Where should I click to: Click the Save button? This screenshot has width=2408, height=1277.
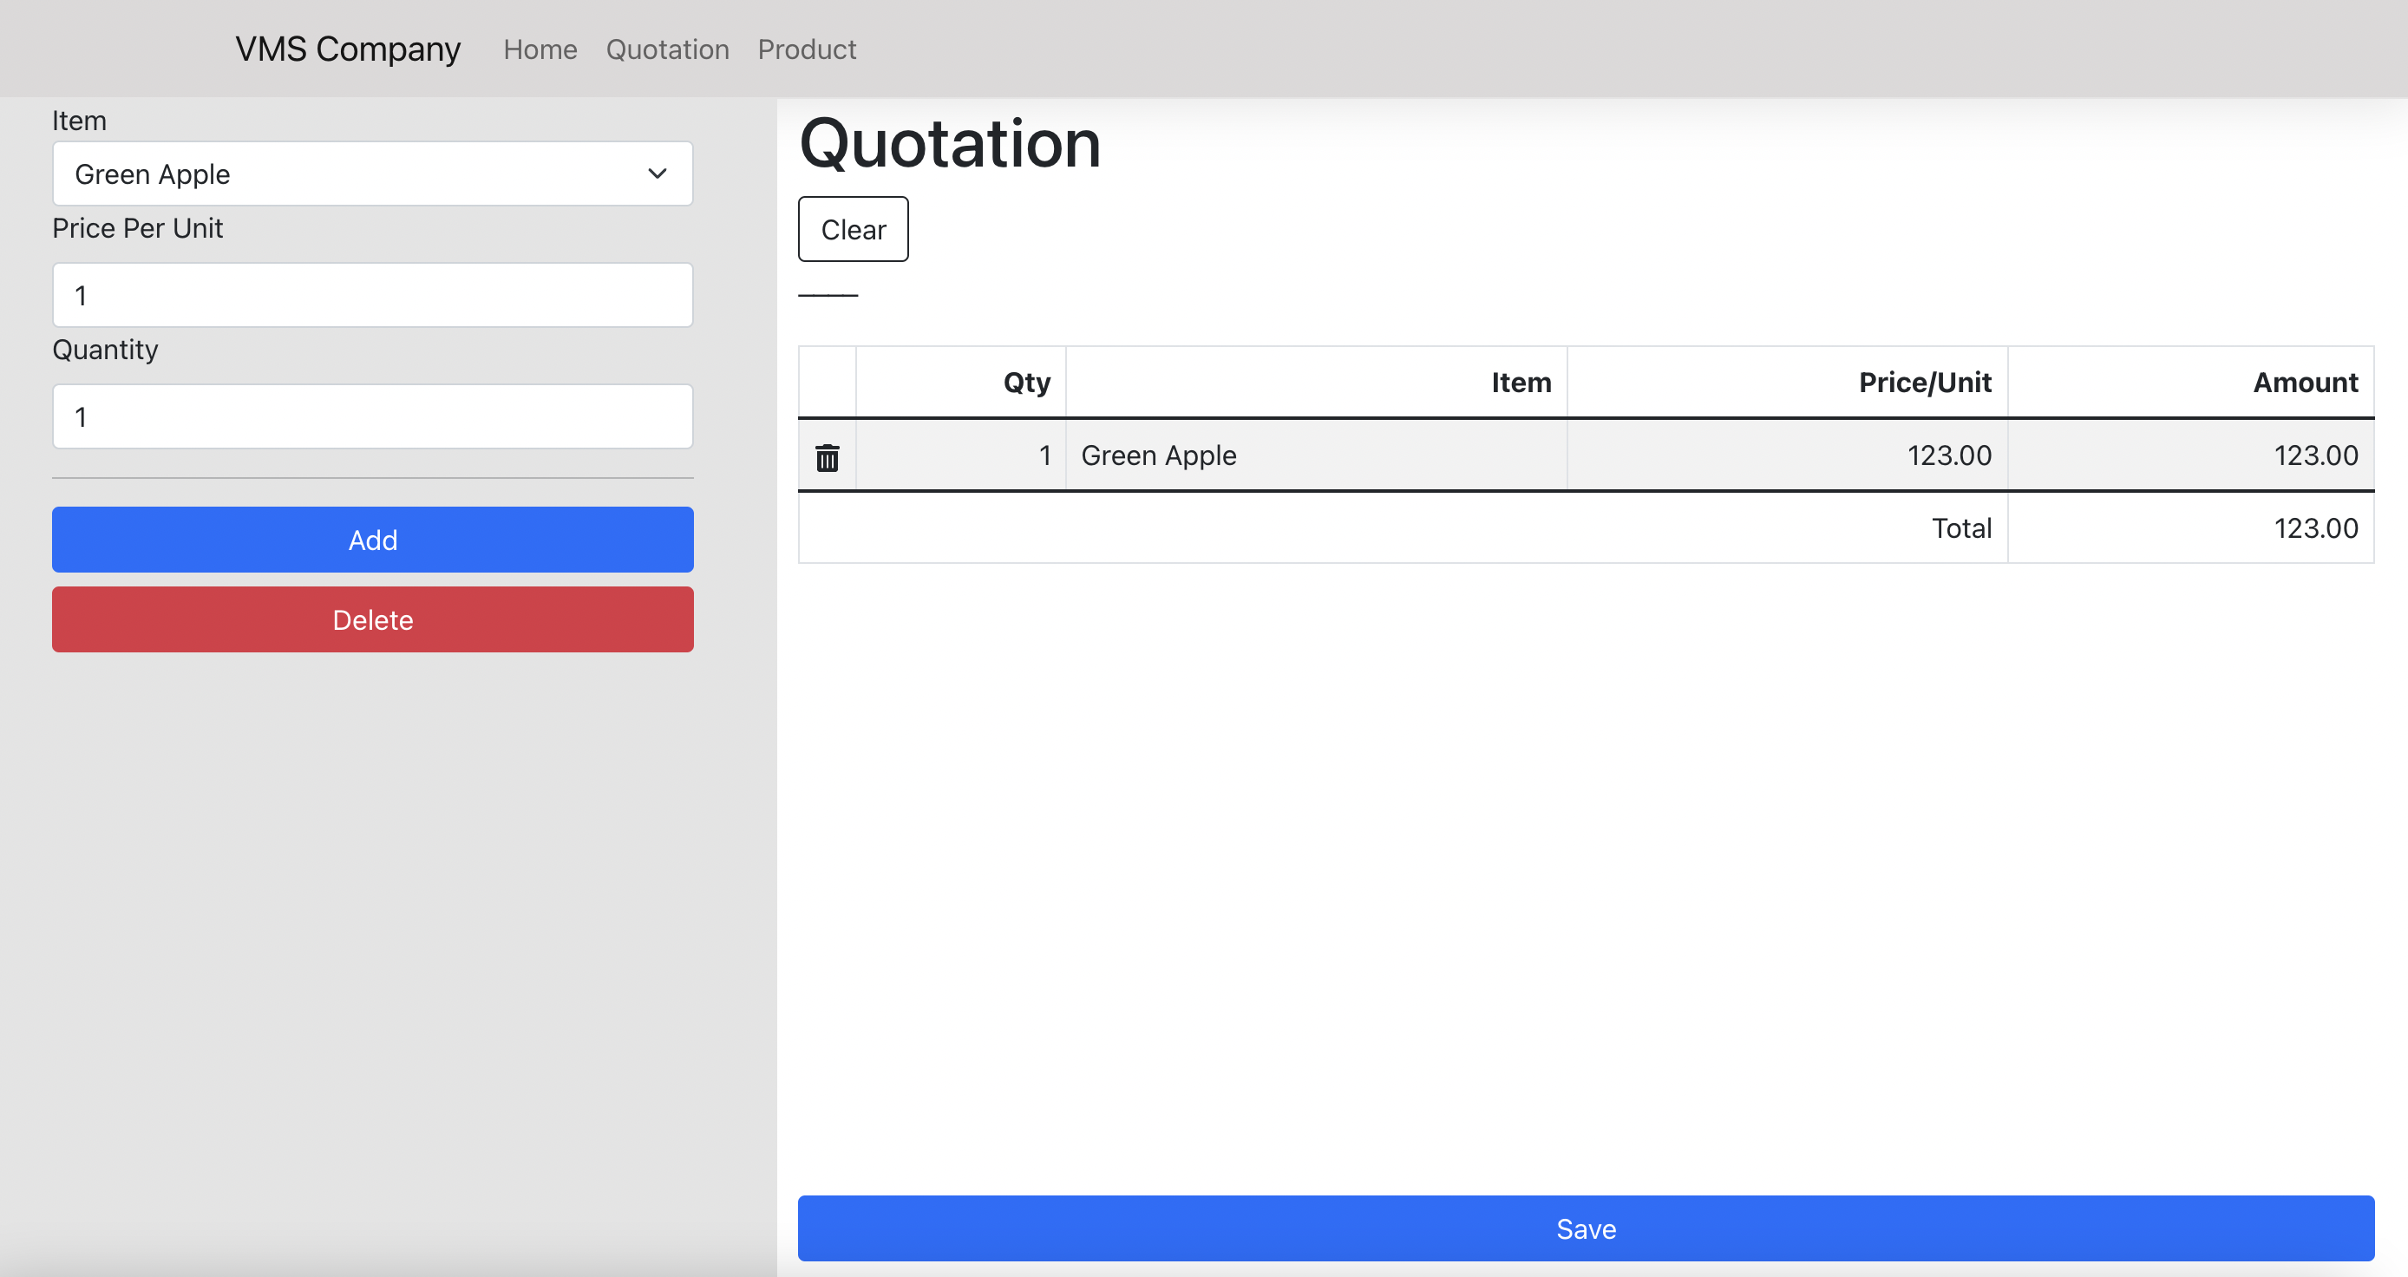pos(1585,1228)
